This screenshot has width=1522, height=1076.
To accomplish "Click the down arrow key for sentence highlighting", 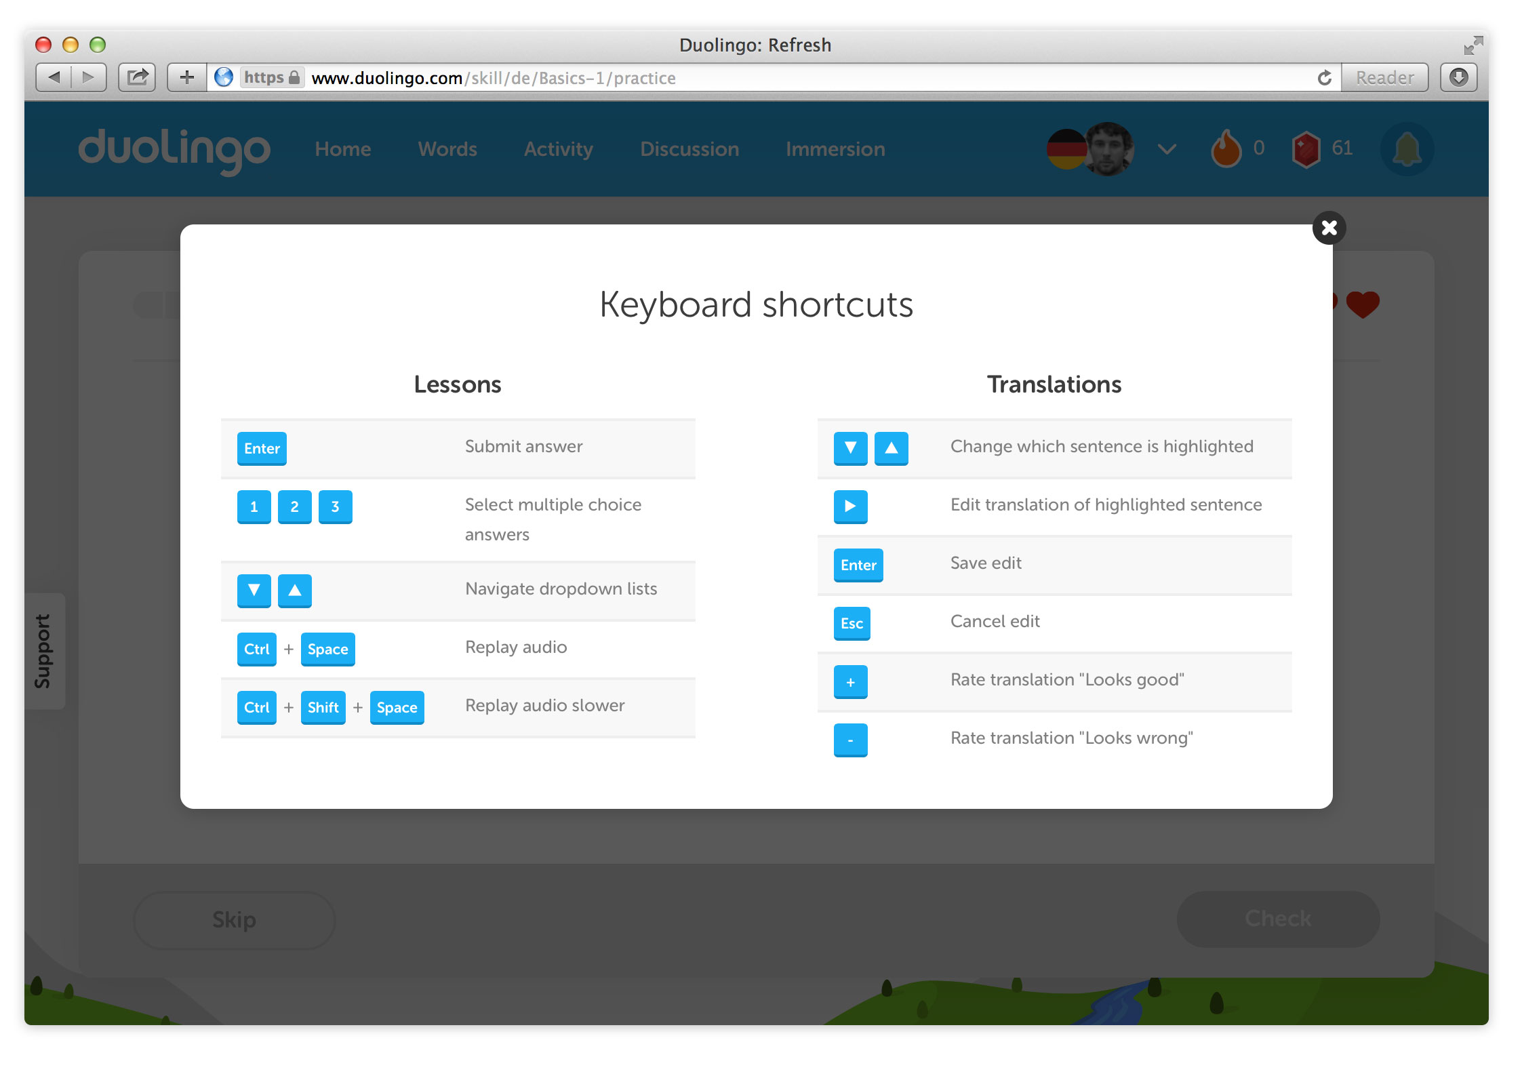I will pos(851,449).
